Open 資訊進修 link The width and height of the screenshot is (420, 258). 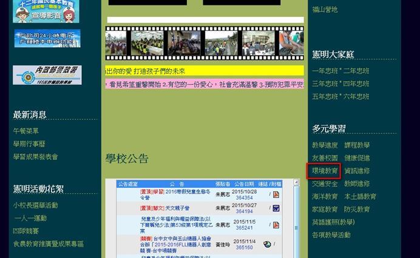click(x=357, y=171)
